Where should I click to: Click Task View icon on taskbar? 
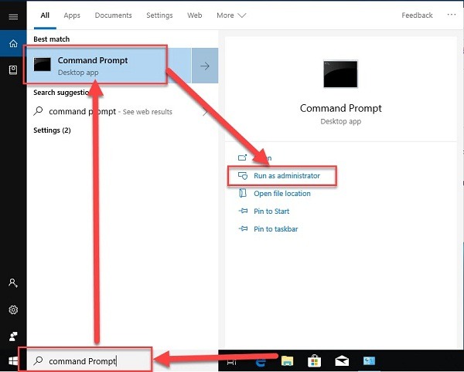[x=231, y=361]
